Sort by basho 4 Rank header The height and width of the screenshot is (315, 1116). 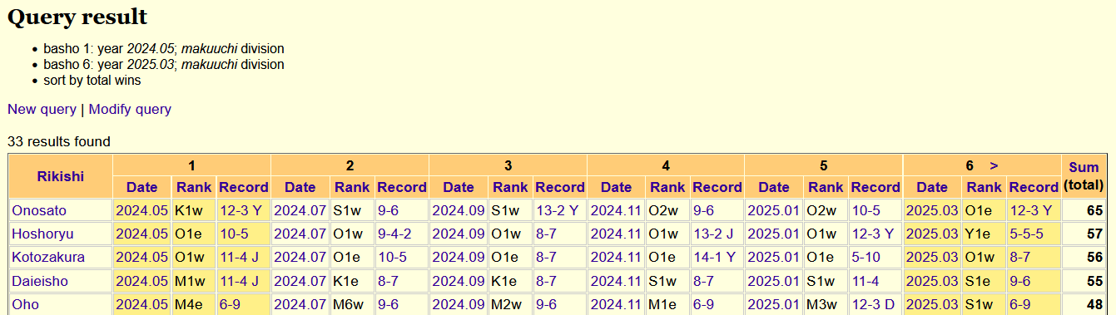668,187
